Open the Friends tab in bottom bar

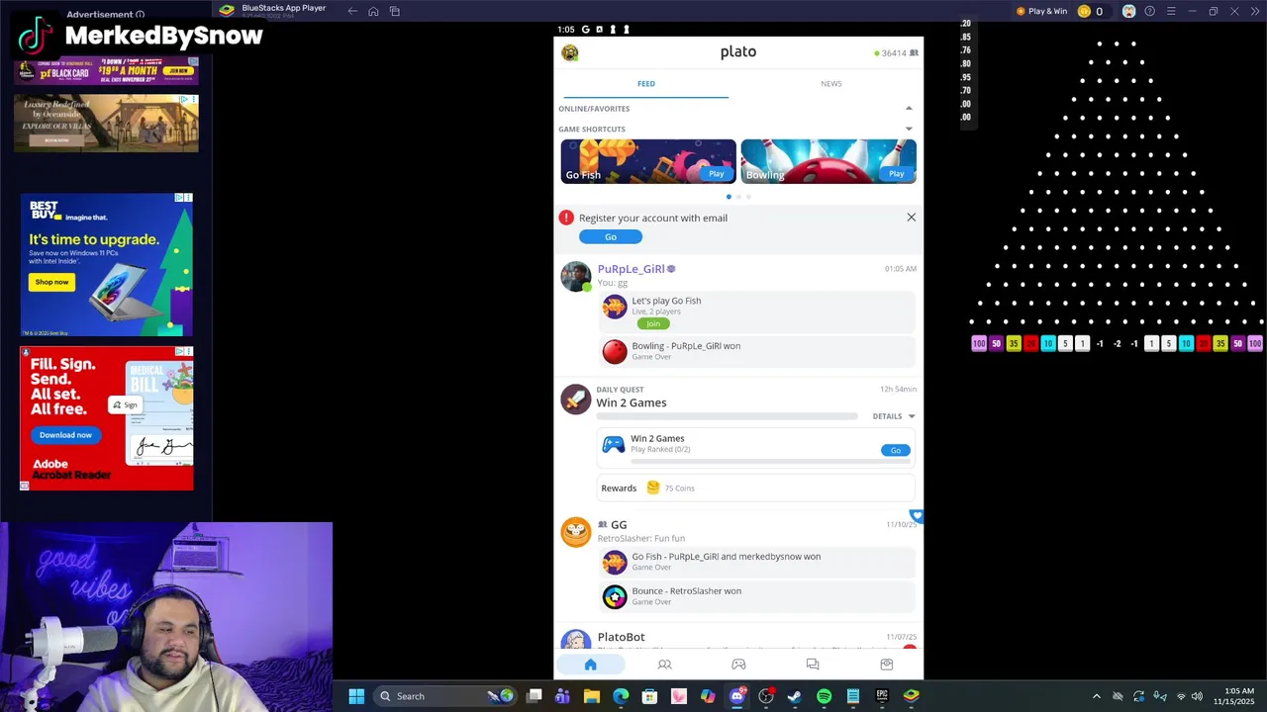coord(664,665)
